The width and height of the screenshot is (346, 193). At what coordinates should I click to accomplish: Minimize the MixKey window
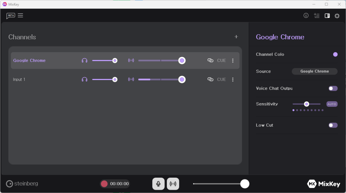[x=314, y=4]
